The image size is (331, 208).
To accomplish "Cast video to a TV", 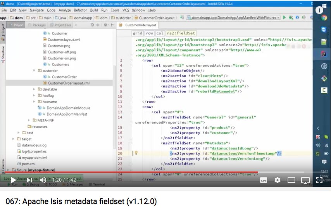I will coord(305,180).
